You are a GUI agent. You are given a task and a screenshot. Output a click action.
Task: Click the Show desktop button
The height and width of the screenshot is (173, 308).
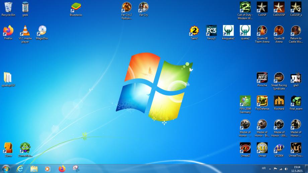306,169
